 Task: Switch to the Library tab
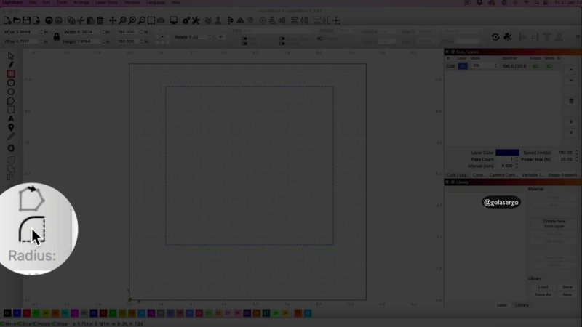click(x=522, y=305)
